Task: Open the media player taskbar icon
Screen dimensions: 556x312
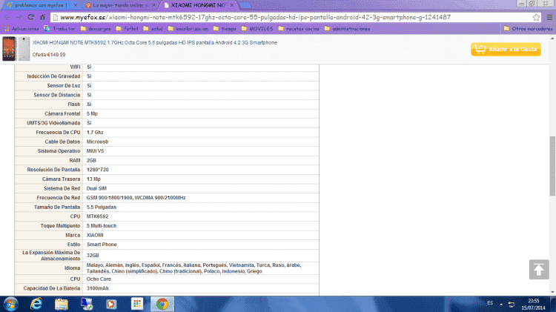Action: [x=111, y=304]
